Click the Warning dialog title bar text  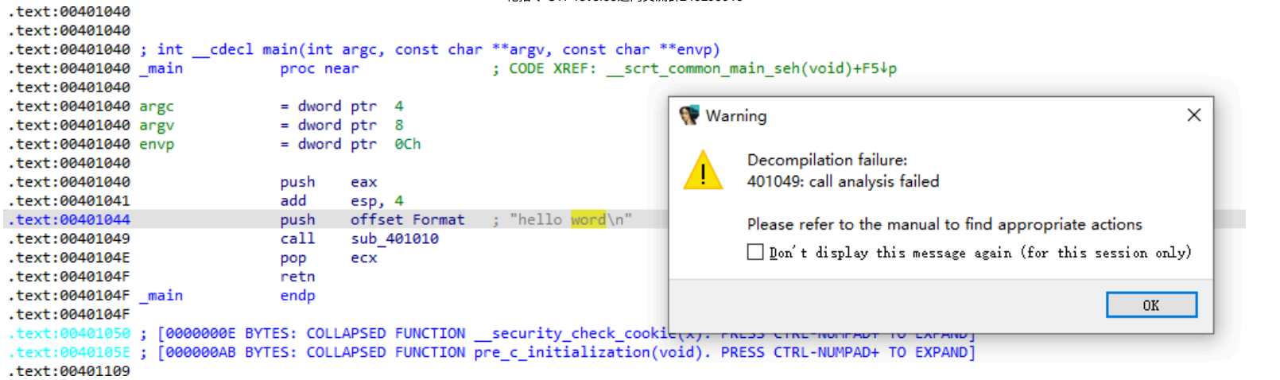[736, 116]
